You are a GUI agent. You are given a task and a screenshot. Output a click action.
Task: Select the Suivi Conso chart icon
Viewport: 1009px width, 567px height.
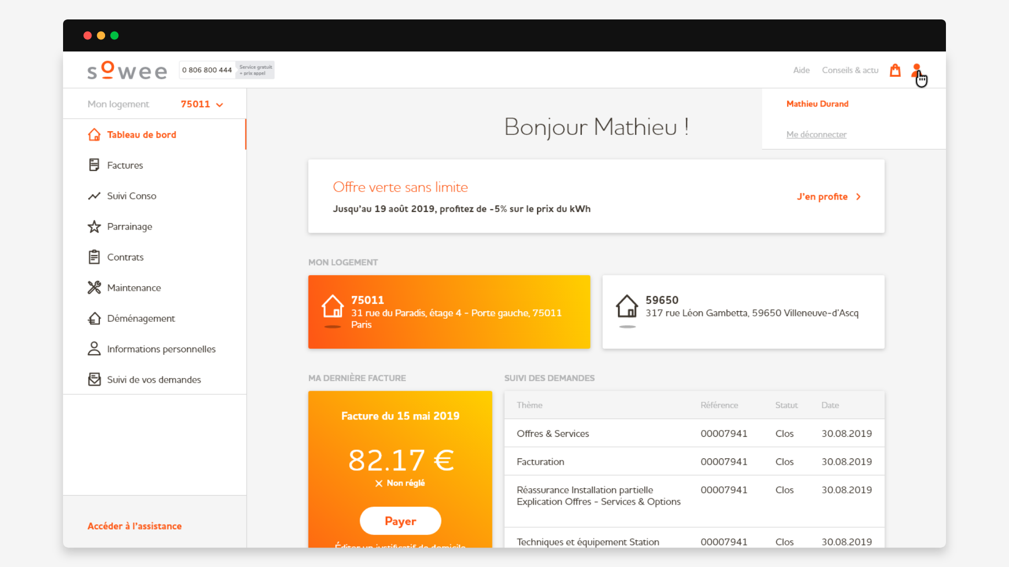[94, 196]
